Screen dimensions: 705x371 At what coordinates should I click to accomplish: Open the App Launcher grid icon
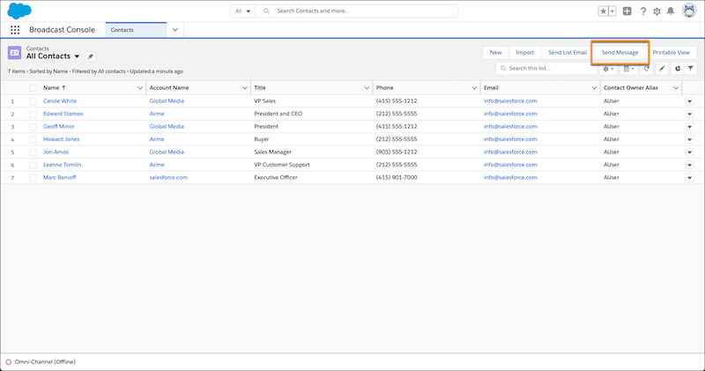click(x=15, y=30)
